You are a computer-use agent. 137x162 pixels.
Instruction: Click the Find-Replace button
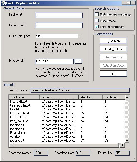113,49
